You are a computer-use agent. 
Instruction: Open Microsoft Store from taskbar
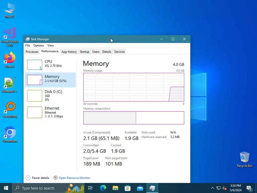127,188
